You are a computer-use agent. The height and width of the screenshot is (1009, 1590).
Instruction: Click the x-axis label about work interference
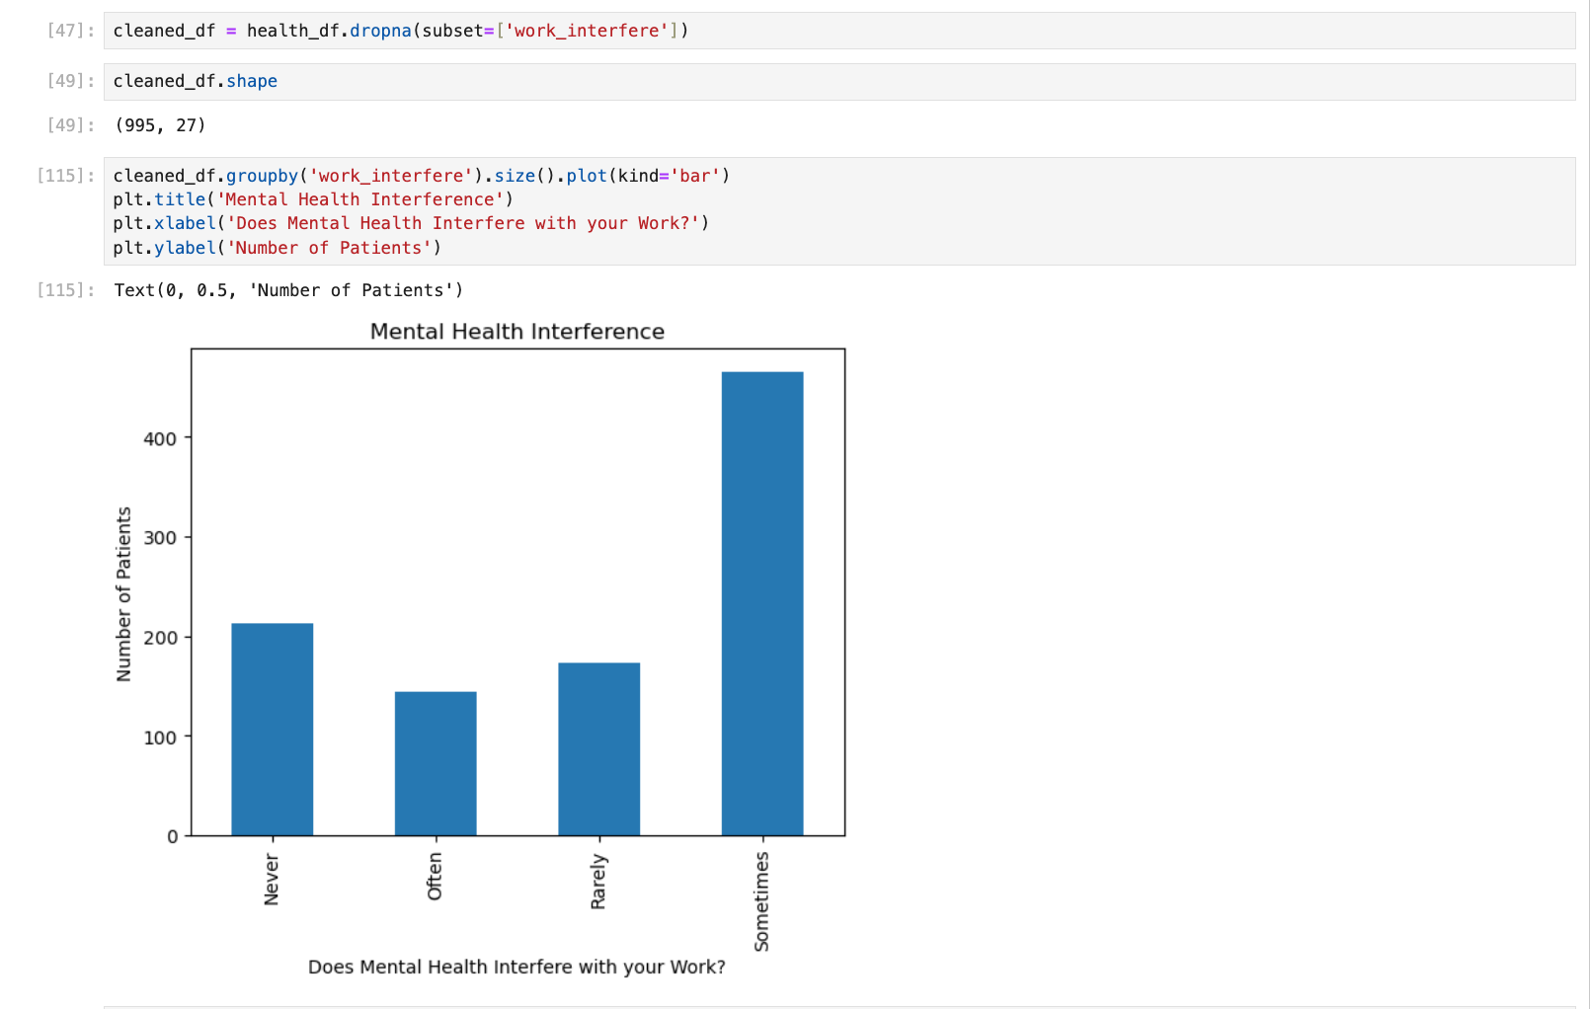pos(517,967)
